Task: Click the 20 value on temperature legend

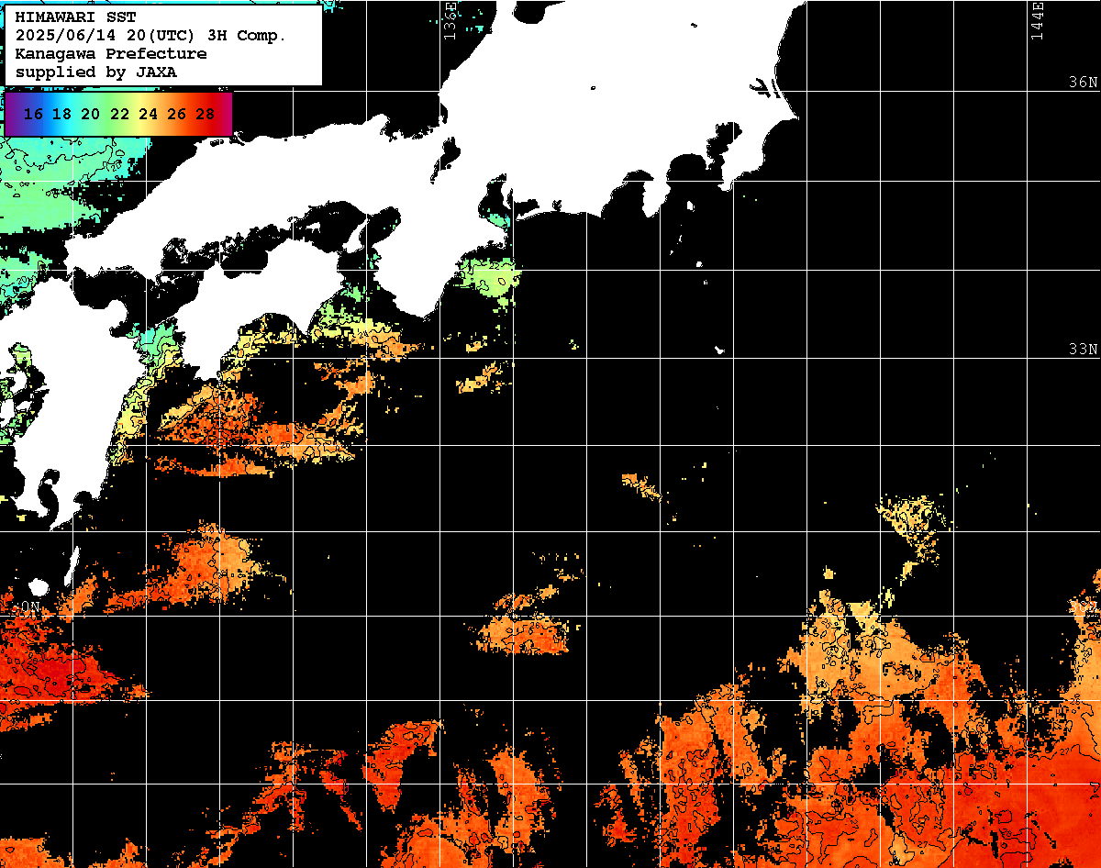Action: (x=90, y=115)
